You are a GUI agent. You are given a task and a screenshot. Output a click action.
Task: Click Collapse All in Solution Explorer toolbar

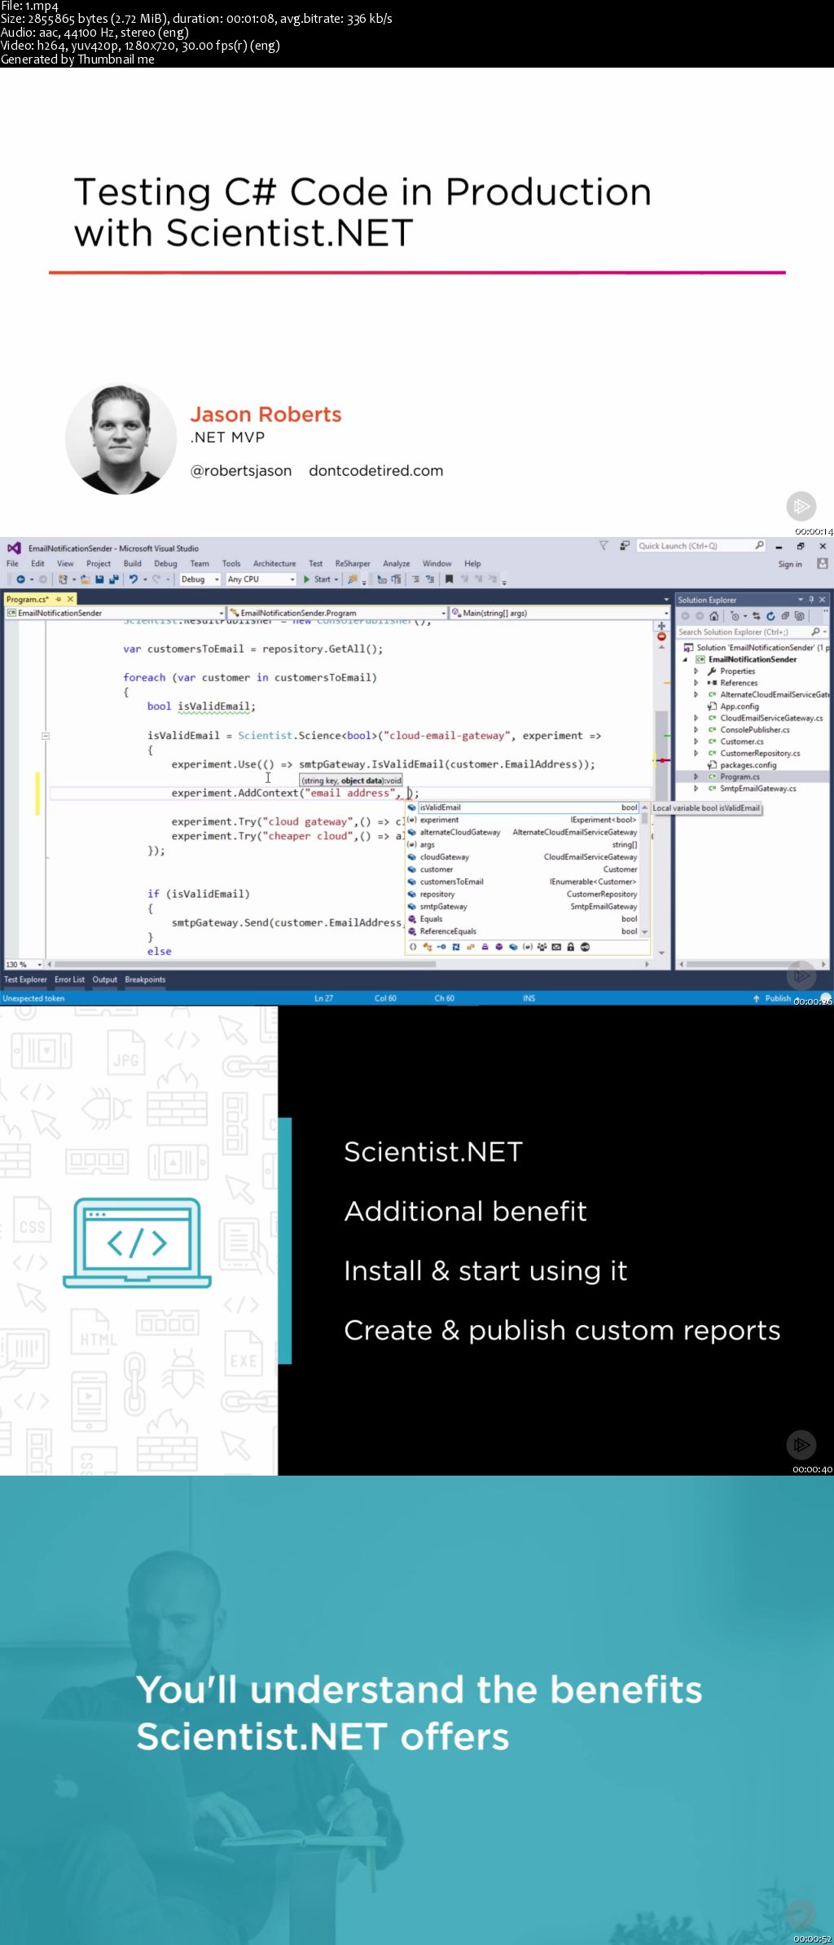(x=785, y=616)
